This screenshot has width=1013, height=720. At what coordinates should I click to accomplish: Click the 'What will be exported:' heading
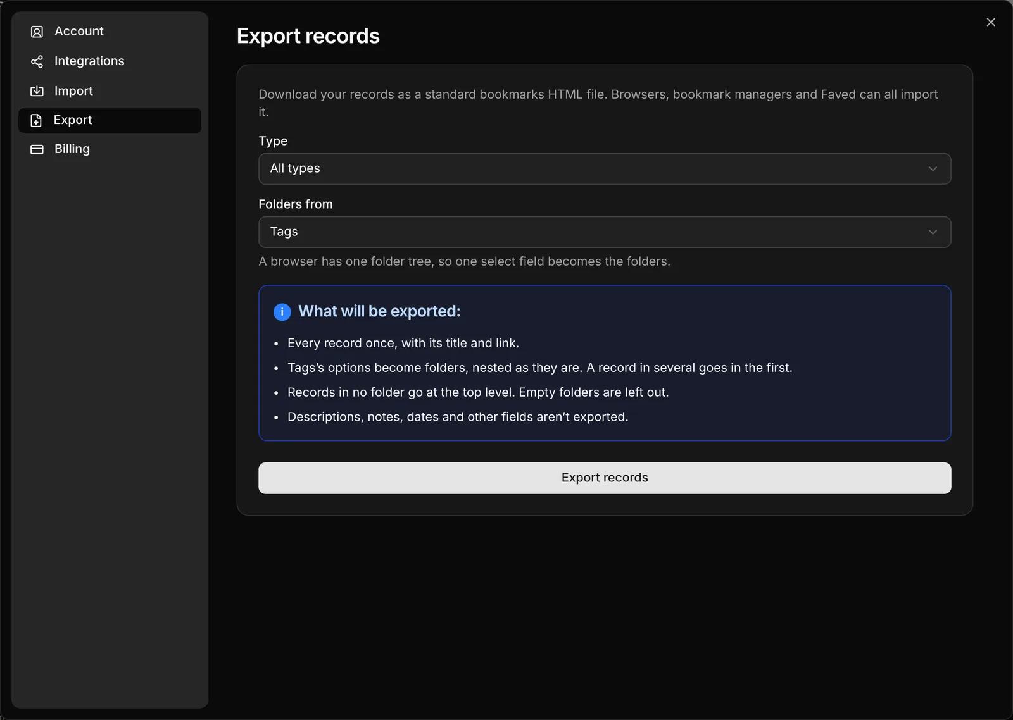379,311
